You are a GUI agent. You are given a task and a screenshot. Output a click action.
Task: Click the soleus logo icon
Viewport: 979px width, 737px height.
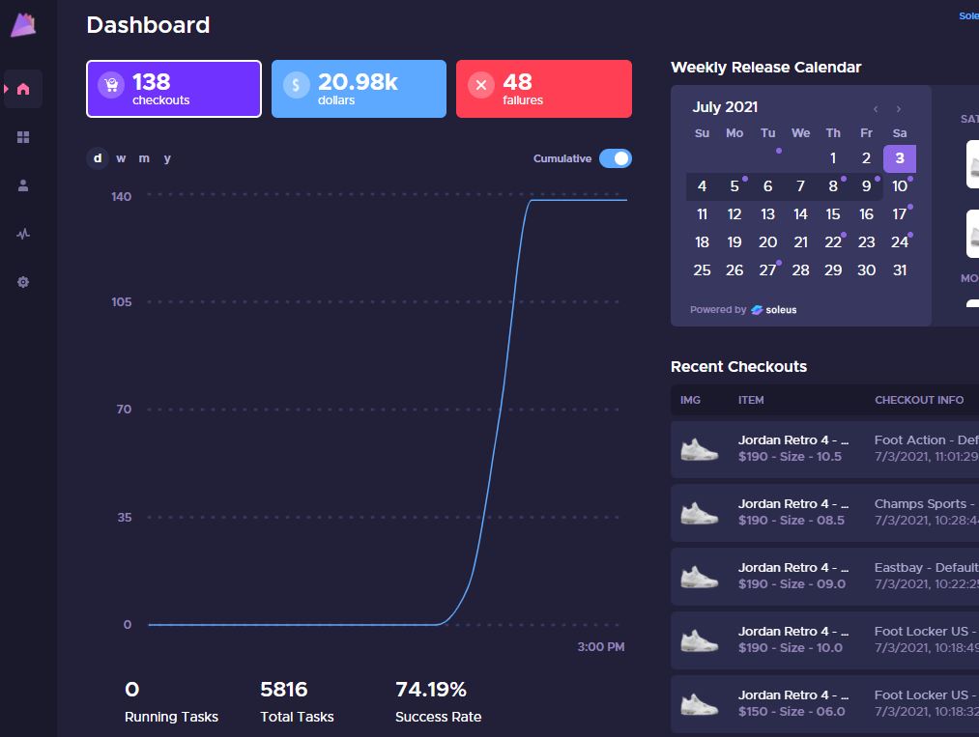coord(757,310)
